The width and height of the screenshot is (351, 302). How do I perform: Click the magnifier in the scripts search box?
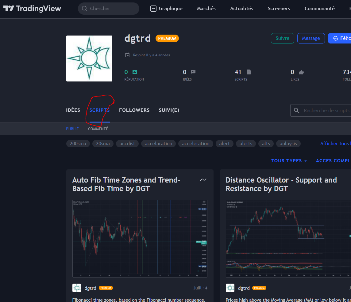296,110
